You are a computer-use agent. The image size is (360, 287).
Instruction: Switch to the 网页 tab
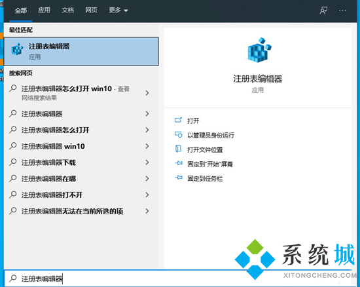(92, 10)
